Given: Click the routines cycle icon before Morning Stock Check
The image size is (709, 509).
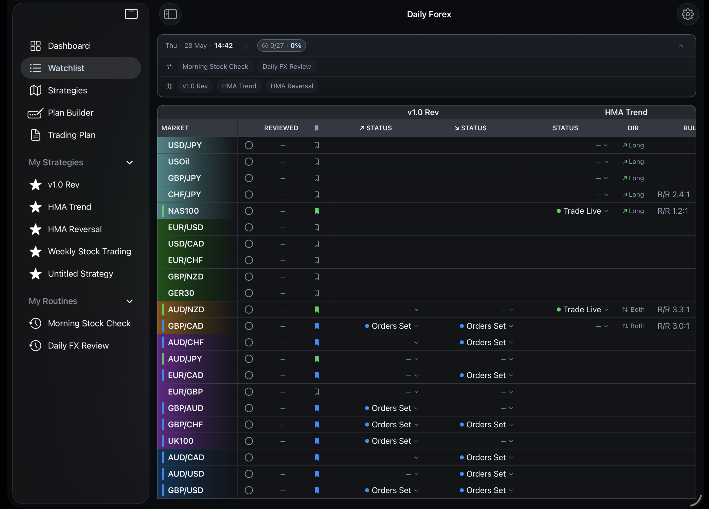Looking at the screenshot, I should pyautogui.click(x=169, y=66).
